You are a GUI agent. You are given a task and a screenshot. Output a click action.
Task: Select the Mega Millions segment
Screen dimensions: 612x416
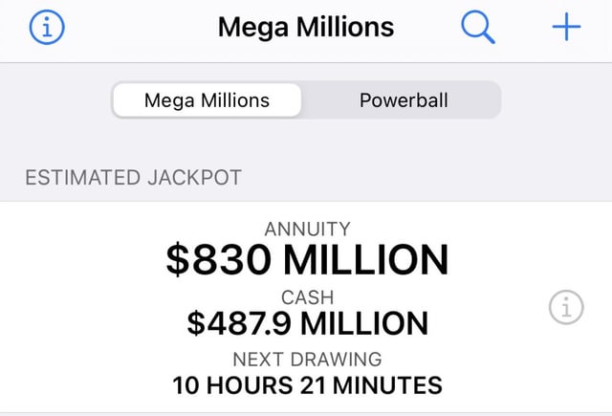click(x=207, y=99)
